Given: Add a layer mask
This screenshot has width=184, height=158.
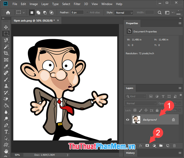Looking at the screenshot, I should (147, 145).
